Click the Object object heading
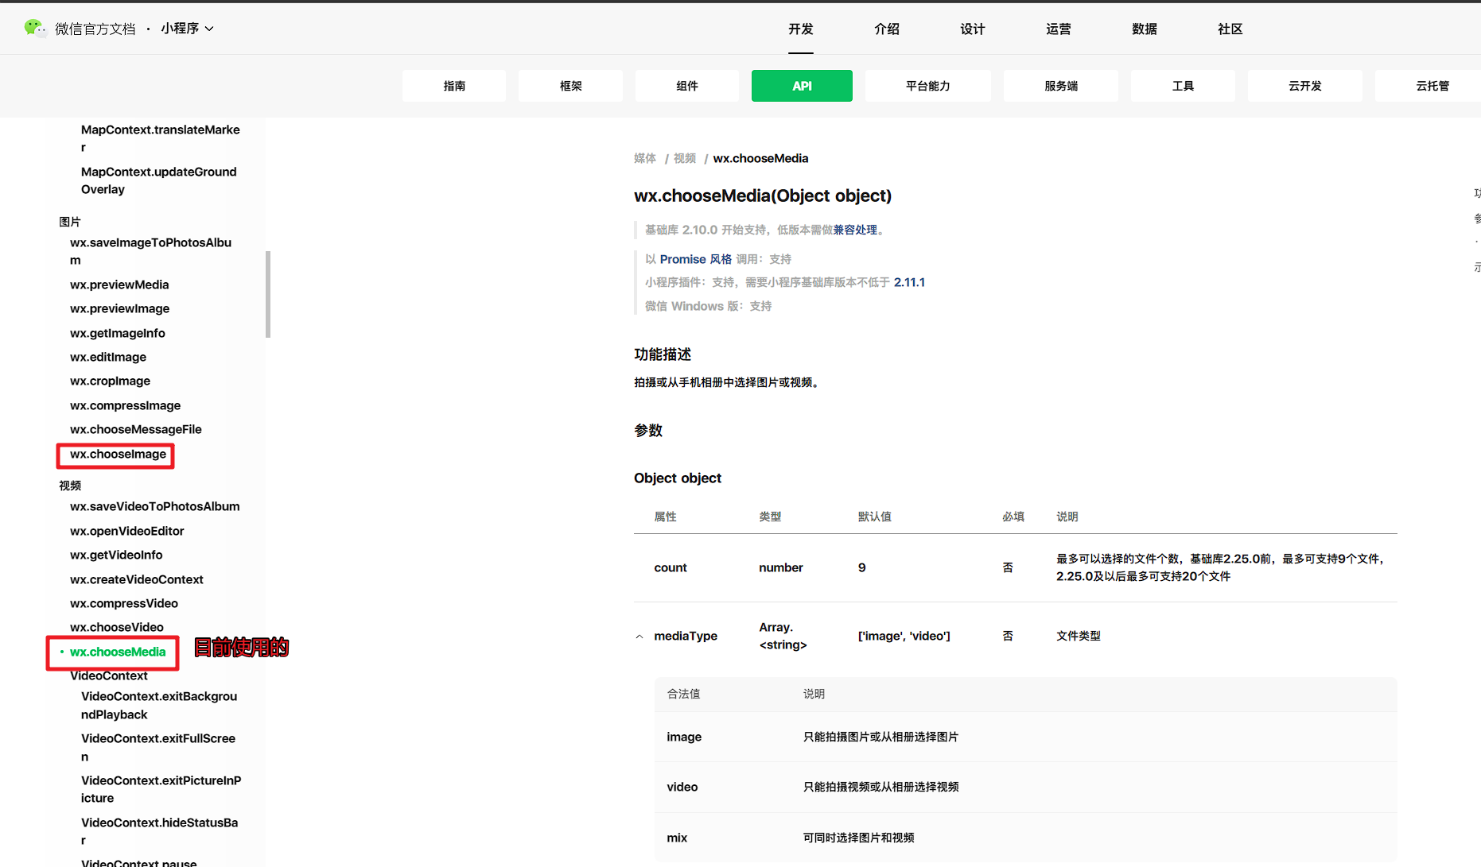This screenshot has width=1481, height=867. [x=678, y=478]
